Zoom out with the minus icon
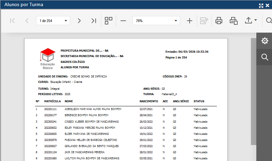This screenshot has height=161, width=272. click(x=123, y=21)
